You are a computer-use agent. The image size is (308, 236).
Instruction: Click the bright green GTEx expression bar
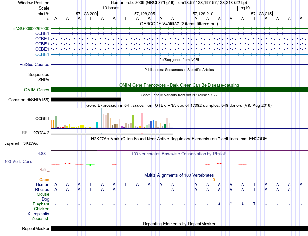coord(133,121)
